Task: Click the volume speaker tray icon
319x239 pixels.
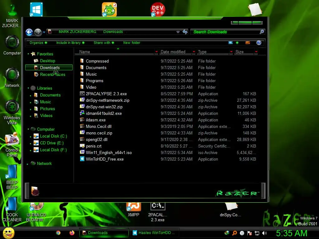Action: pos(264,233)
